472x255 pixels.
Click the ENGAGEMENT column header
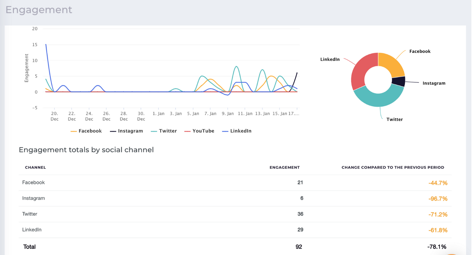(x=284, y=167)
